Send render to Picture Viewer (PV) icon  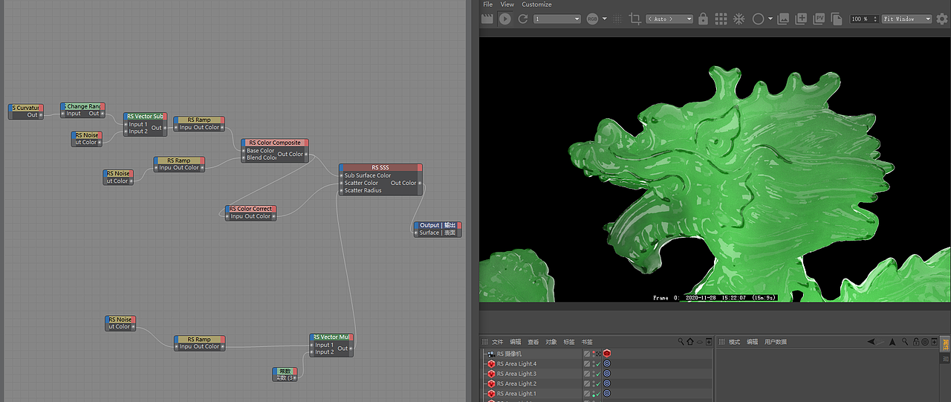tap(819, 19)
